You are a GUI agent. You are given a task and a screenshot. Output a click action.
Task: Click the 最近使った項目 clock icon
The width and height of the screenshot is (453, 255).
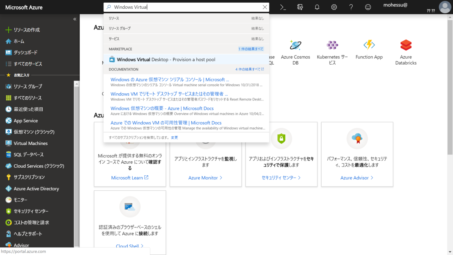tap(8, 109)
